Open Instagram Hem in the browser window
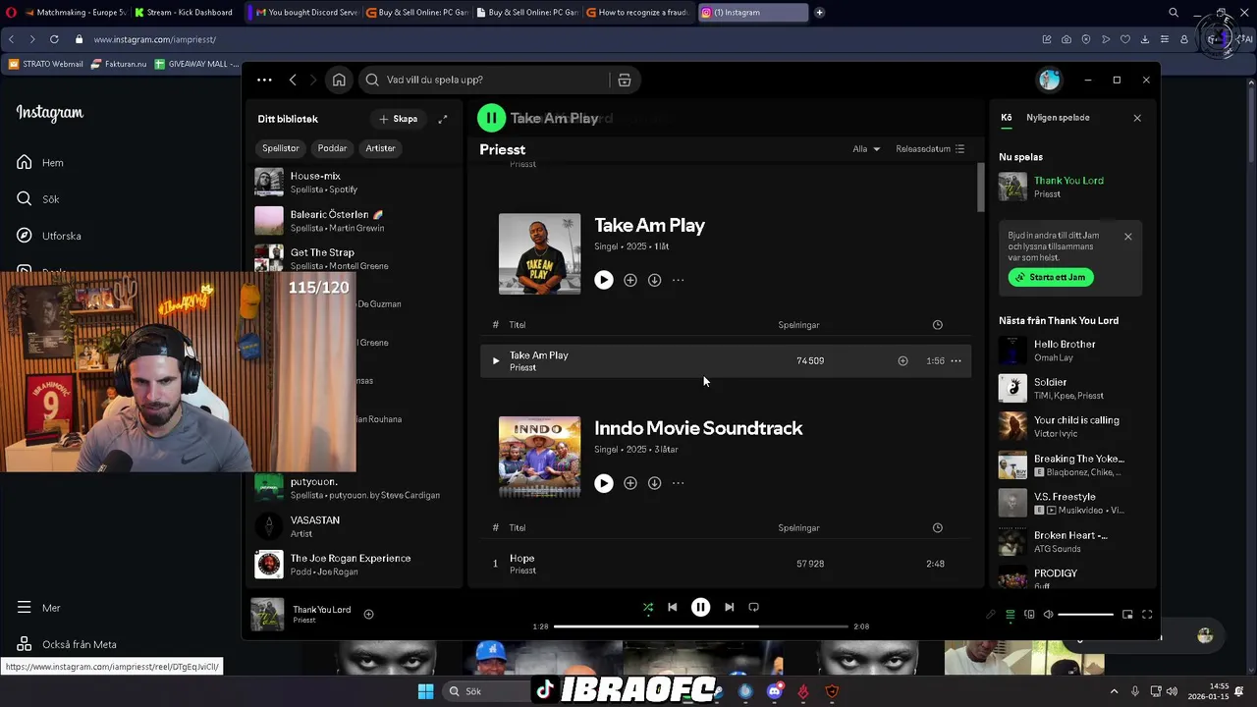Screen dimensions: 1257x707 point(40,163)
